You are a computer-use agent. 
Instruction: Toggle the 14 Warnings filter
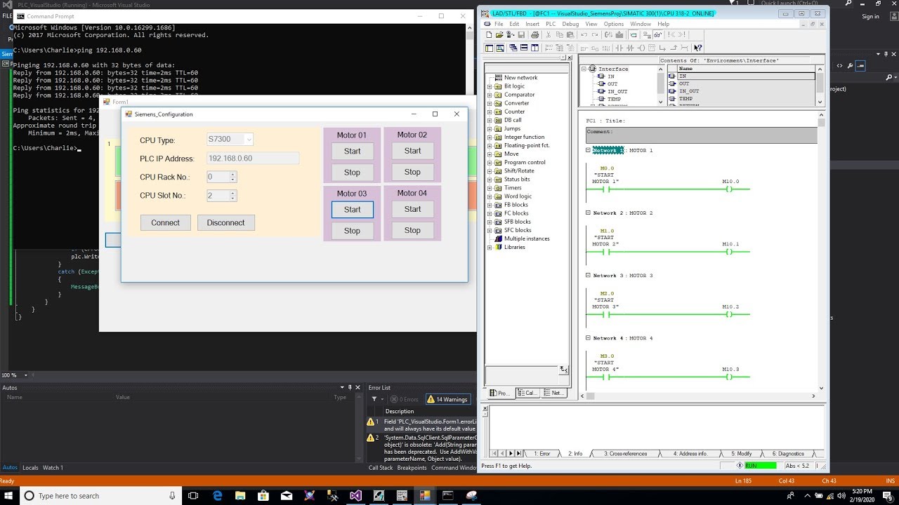point(449,399)
